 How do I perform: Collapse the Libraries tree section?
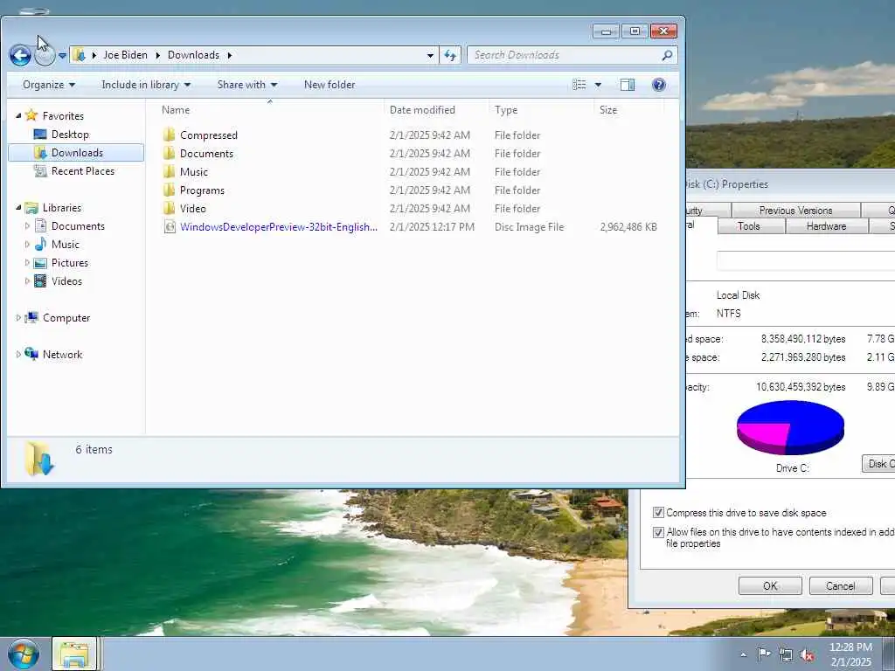pos(18,208)
